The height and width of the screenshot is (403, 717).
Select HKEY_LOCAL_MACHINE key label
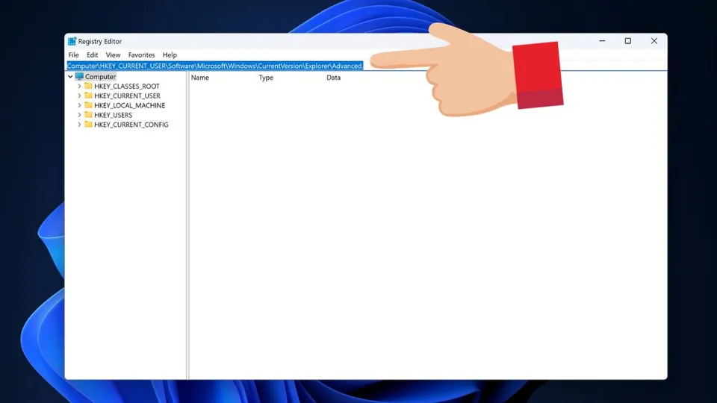[129, 105]
